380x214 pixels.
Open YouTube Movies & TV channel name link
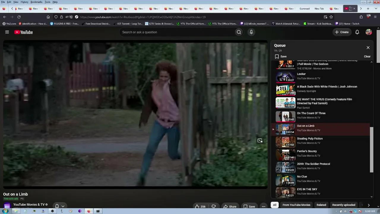(x=29, y=204)
